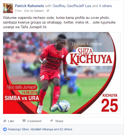Open Abdallah Mbanga's profile
The width and height of the screenshot is (124, 135).
(x=42, y=129)
